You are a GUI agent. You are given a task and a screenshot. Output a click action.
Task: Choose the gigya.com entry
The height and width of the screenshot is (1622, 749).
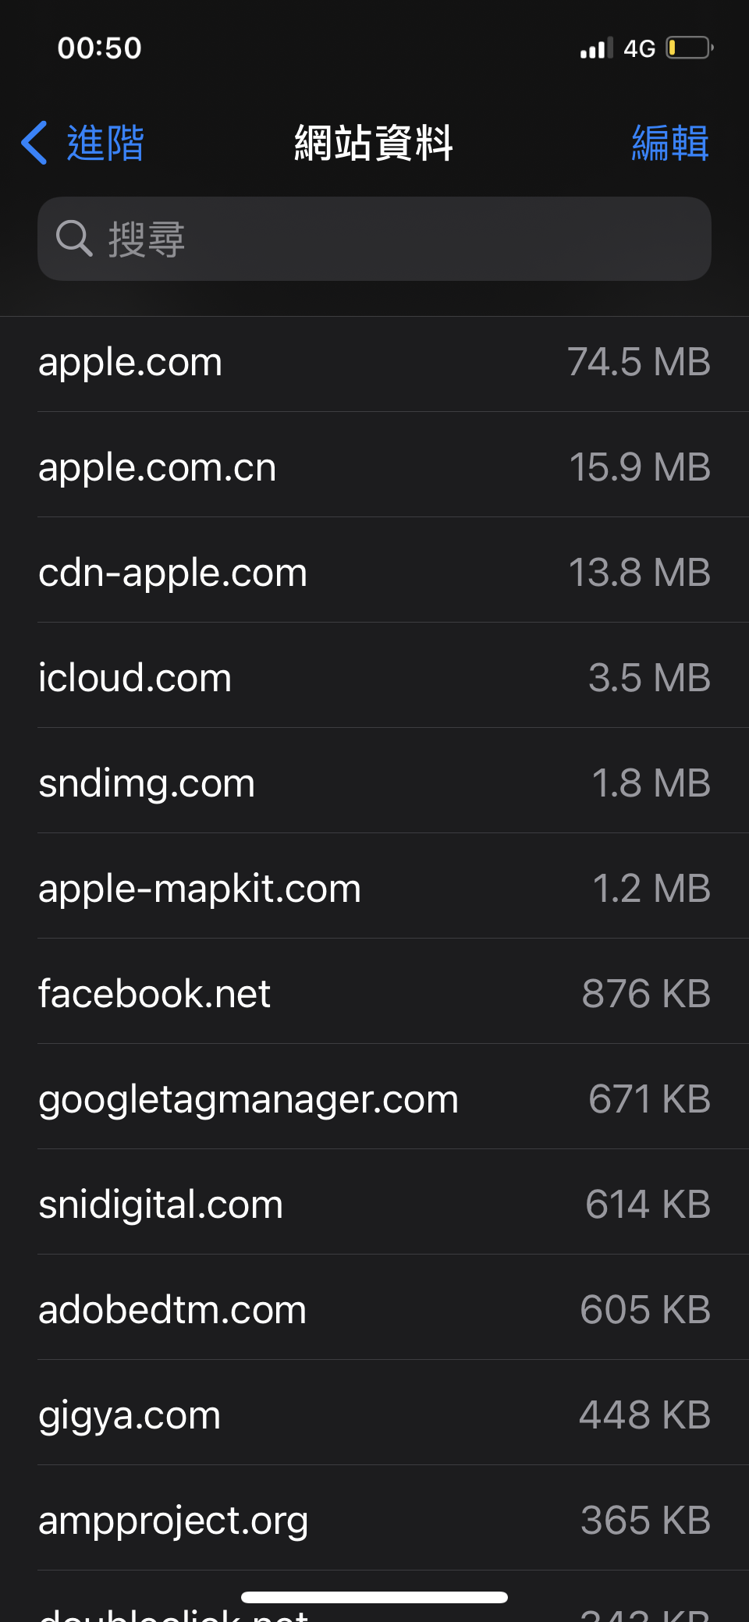click(x=374, y=1415)
